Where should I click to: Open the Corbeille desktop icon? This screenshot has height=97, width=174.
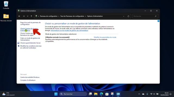(x=6, y=5)
